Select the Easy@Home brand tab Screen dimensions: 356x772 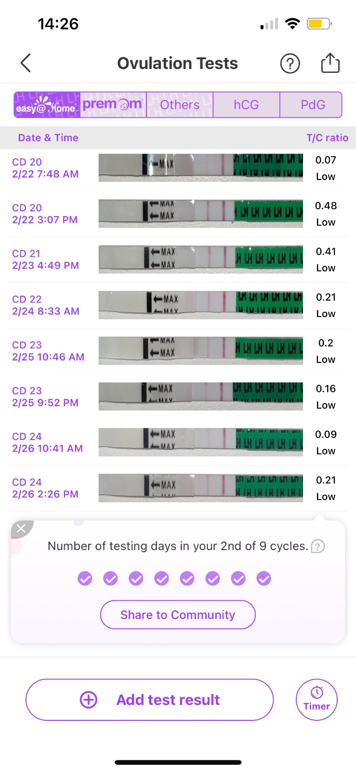point(47,105)
